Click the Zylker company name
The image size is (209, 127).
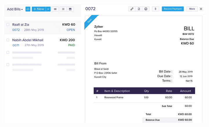click(99, 27)
